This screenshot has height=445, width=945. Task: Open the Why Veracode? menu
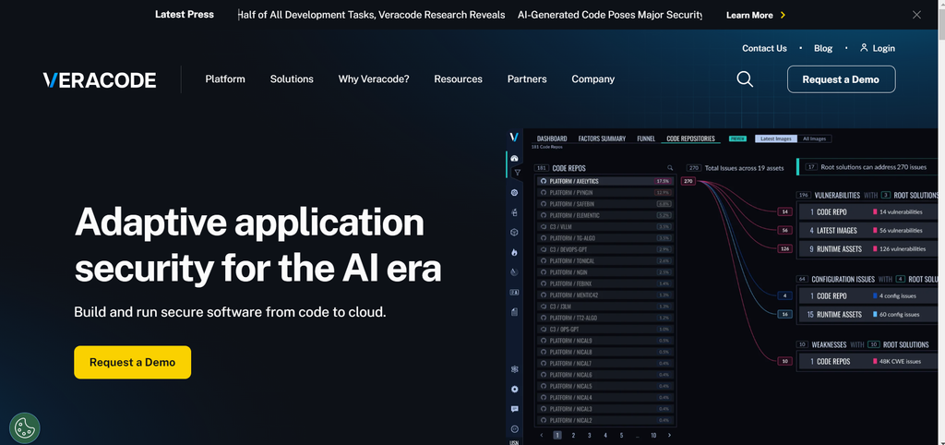coord(374,79)
